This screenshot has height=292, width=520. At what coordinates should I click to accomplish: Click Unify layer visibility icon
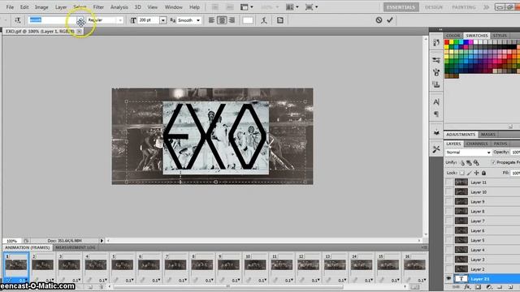(x=469, y=162)
